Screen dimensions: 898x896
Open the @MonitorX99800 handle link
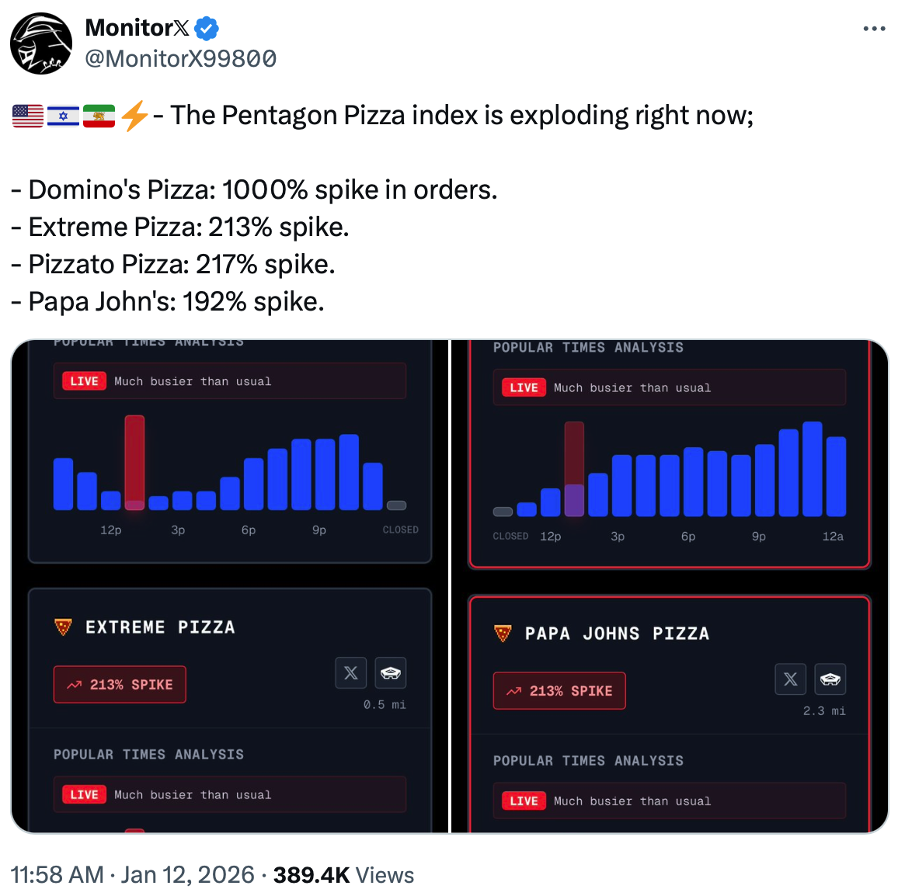coord(180,59)
